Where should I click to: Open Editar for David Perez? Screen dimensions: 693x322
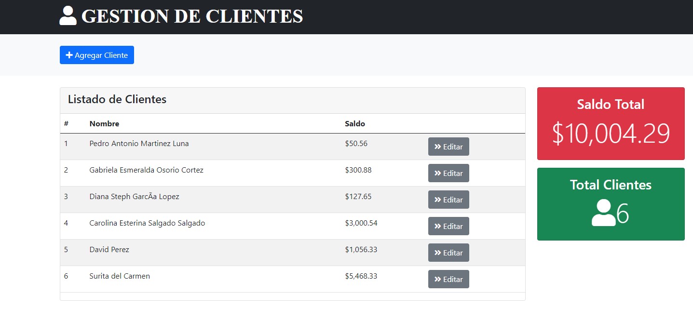pos(448,253)
